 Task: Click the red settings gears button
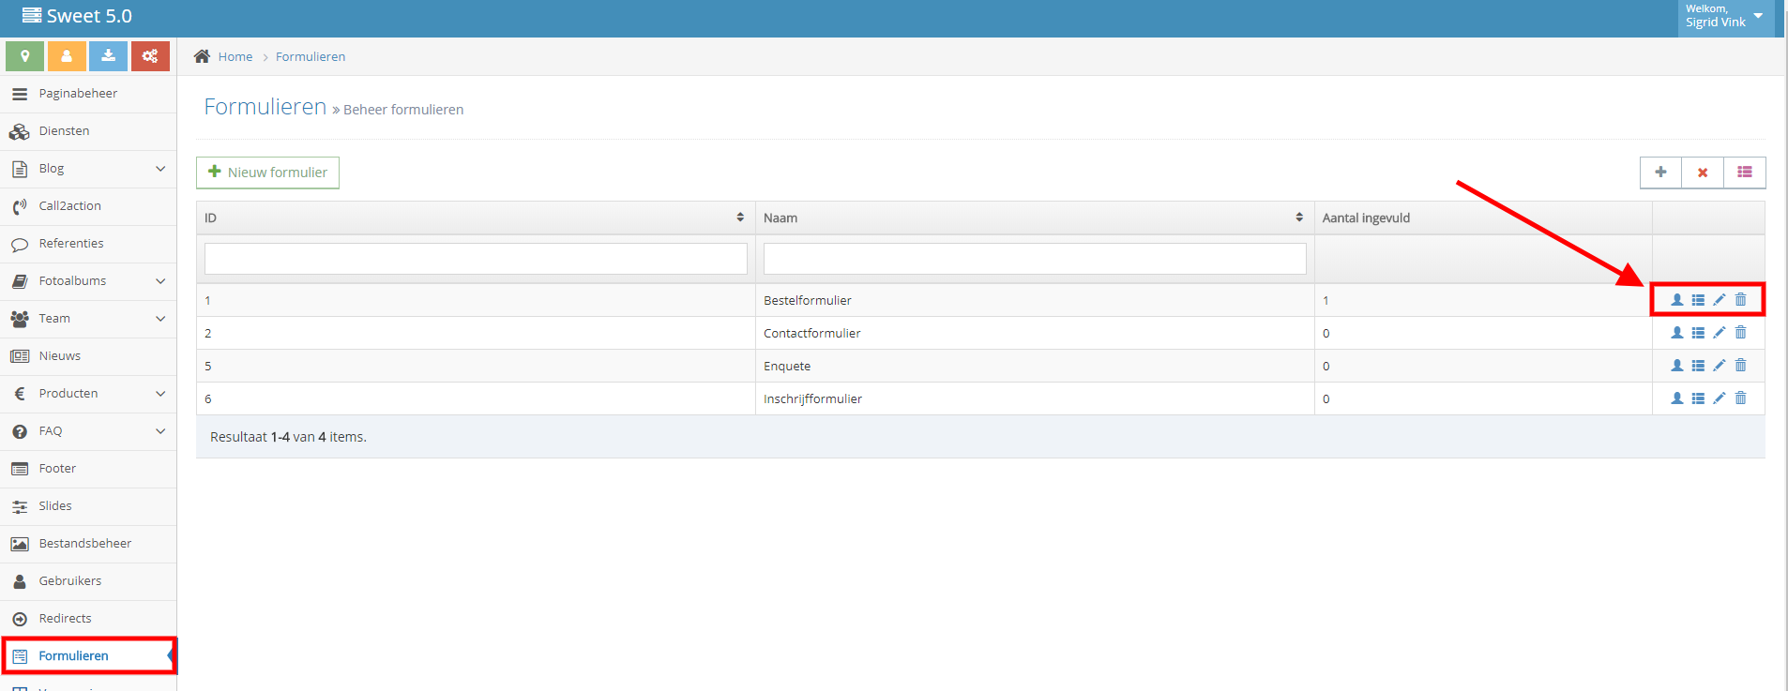pyautogui.click(x=150, y=56)
